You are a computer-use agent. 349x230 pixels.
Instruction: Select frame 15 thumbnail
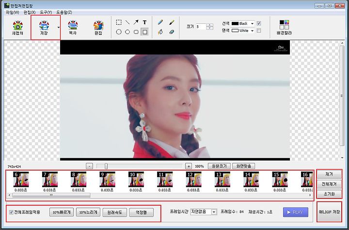(280, 179)
